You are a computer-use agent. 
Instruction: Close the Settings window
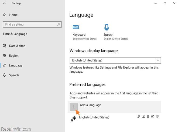174,3
